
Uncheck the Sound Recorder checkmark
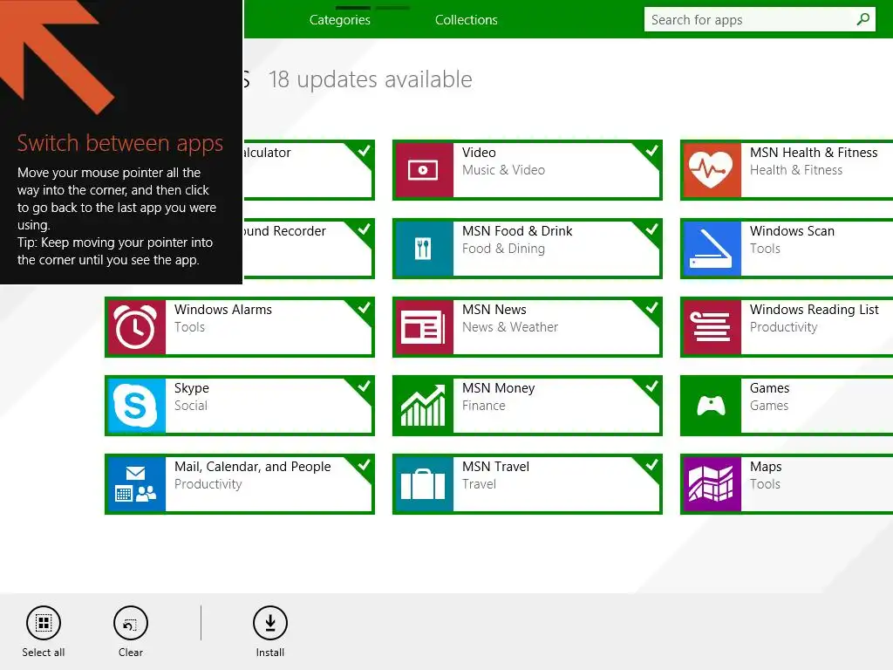(x=364, y=229)
